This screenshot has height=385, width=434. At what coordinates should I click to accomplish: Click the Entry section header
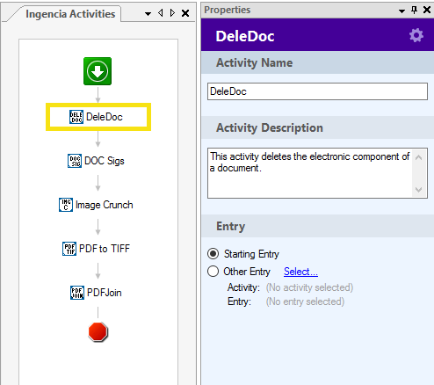pyautogui.click(x=317, y=226)
